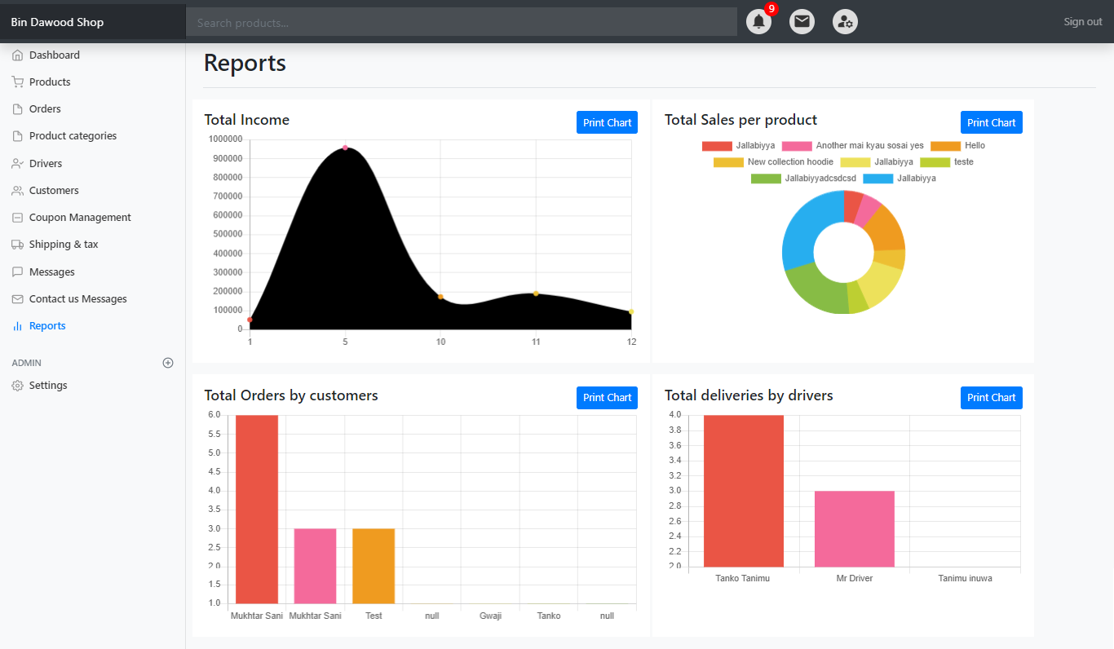Open Coupon Management in the sidebar
Image resolution: width=1114 pixels, height=649 pixels.
point(80,218)
